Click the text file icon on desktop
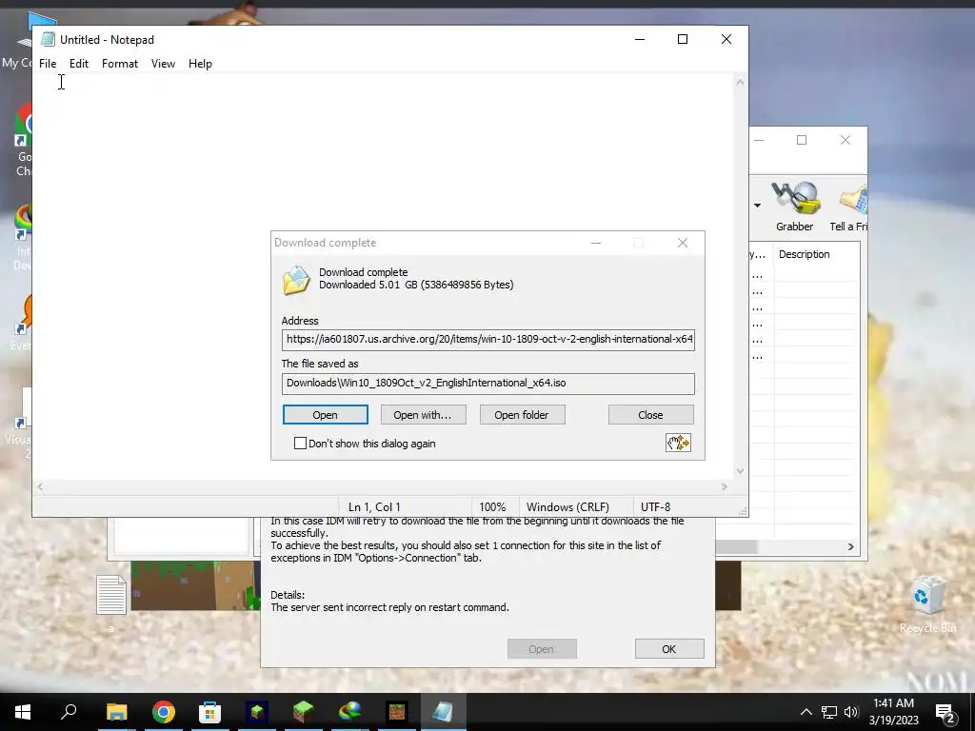This screenshot has height=731, width=975. (x=111, y=596)
